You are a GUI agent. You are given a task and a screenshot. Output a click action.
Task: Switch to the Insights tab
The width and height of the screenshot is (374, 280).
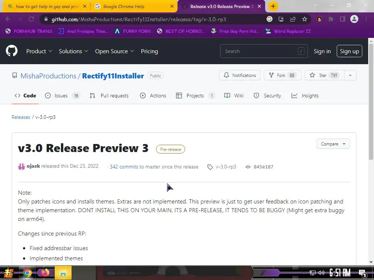coord(305,96)
